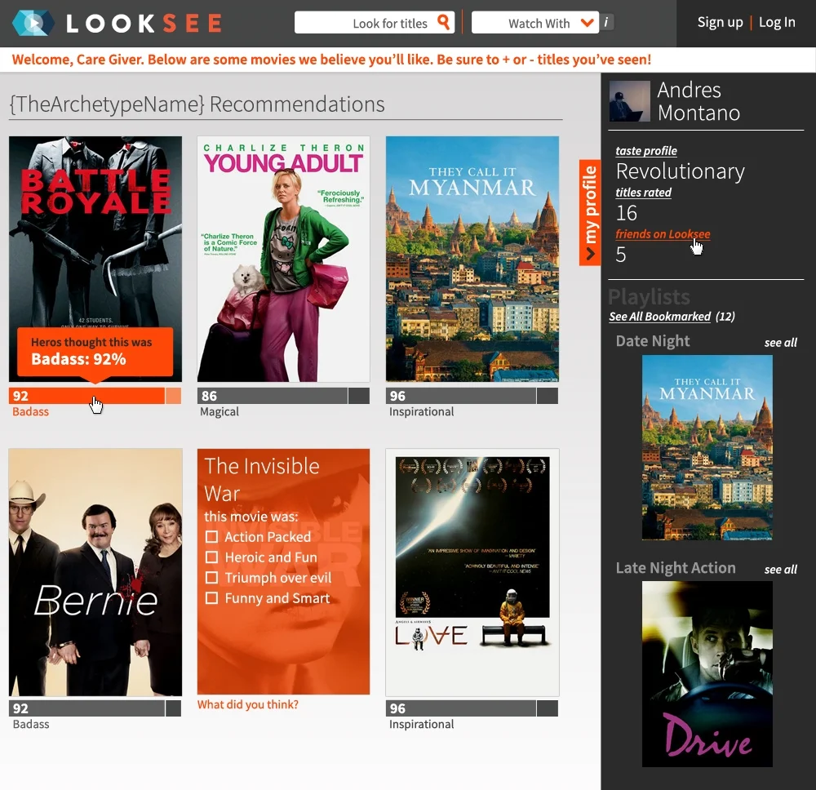This screenshot has height=790, width=816.
Task: Click the LookSee logo icon
Action: [x=33, y=23]
